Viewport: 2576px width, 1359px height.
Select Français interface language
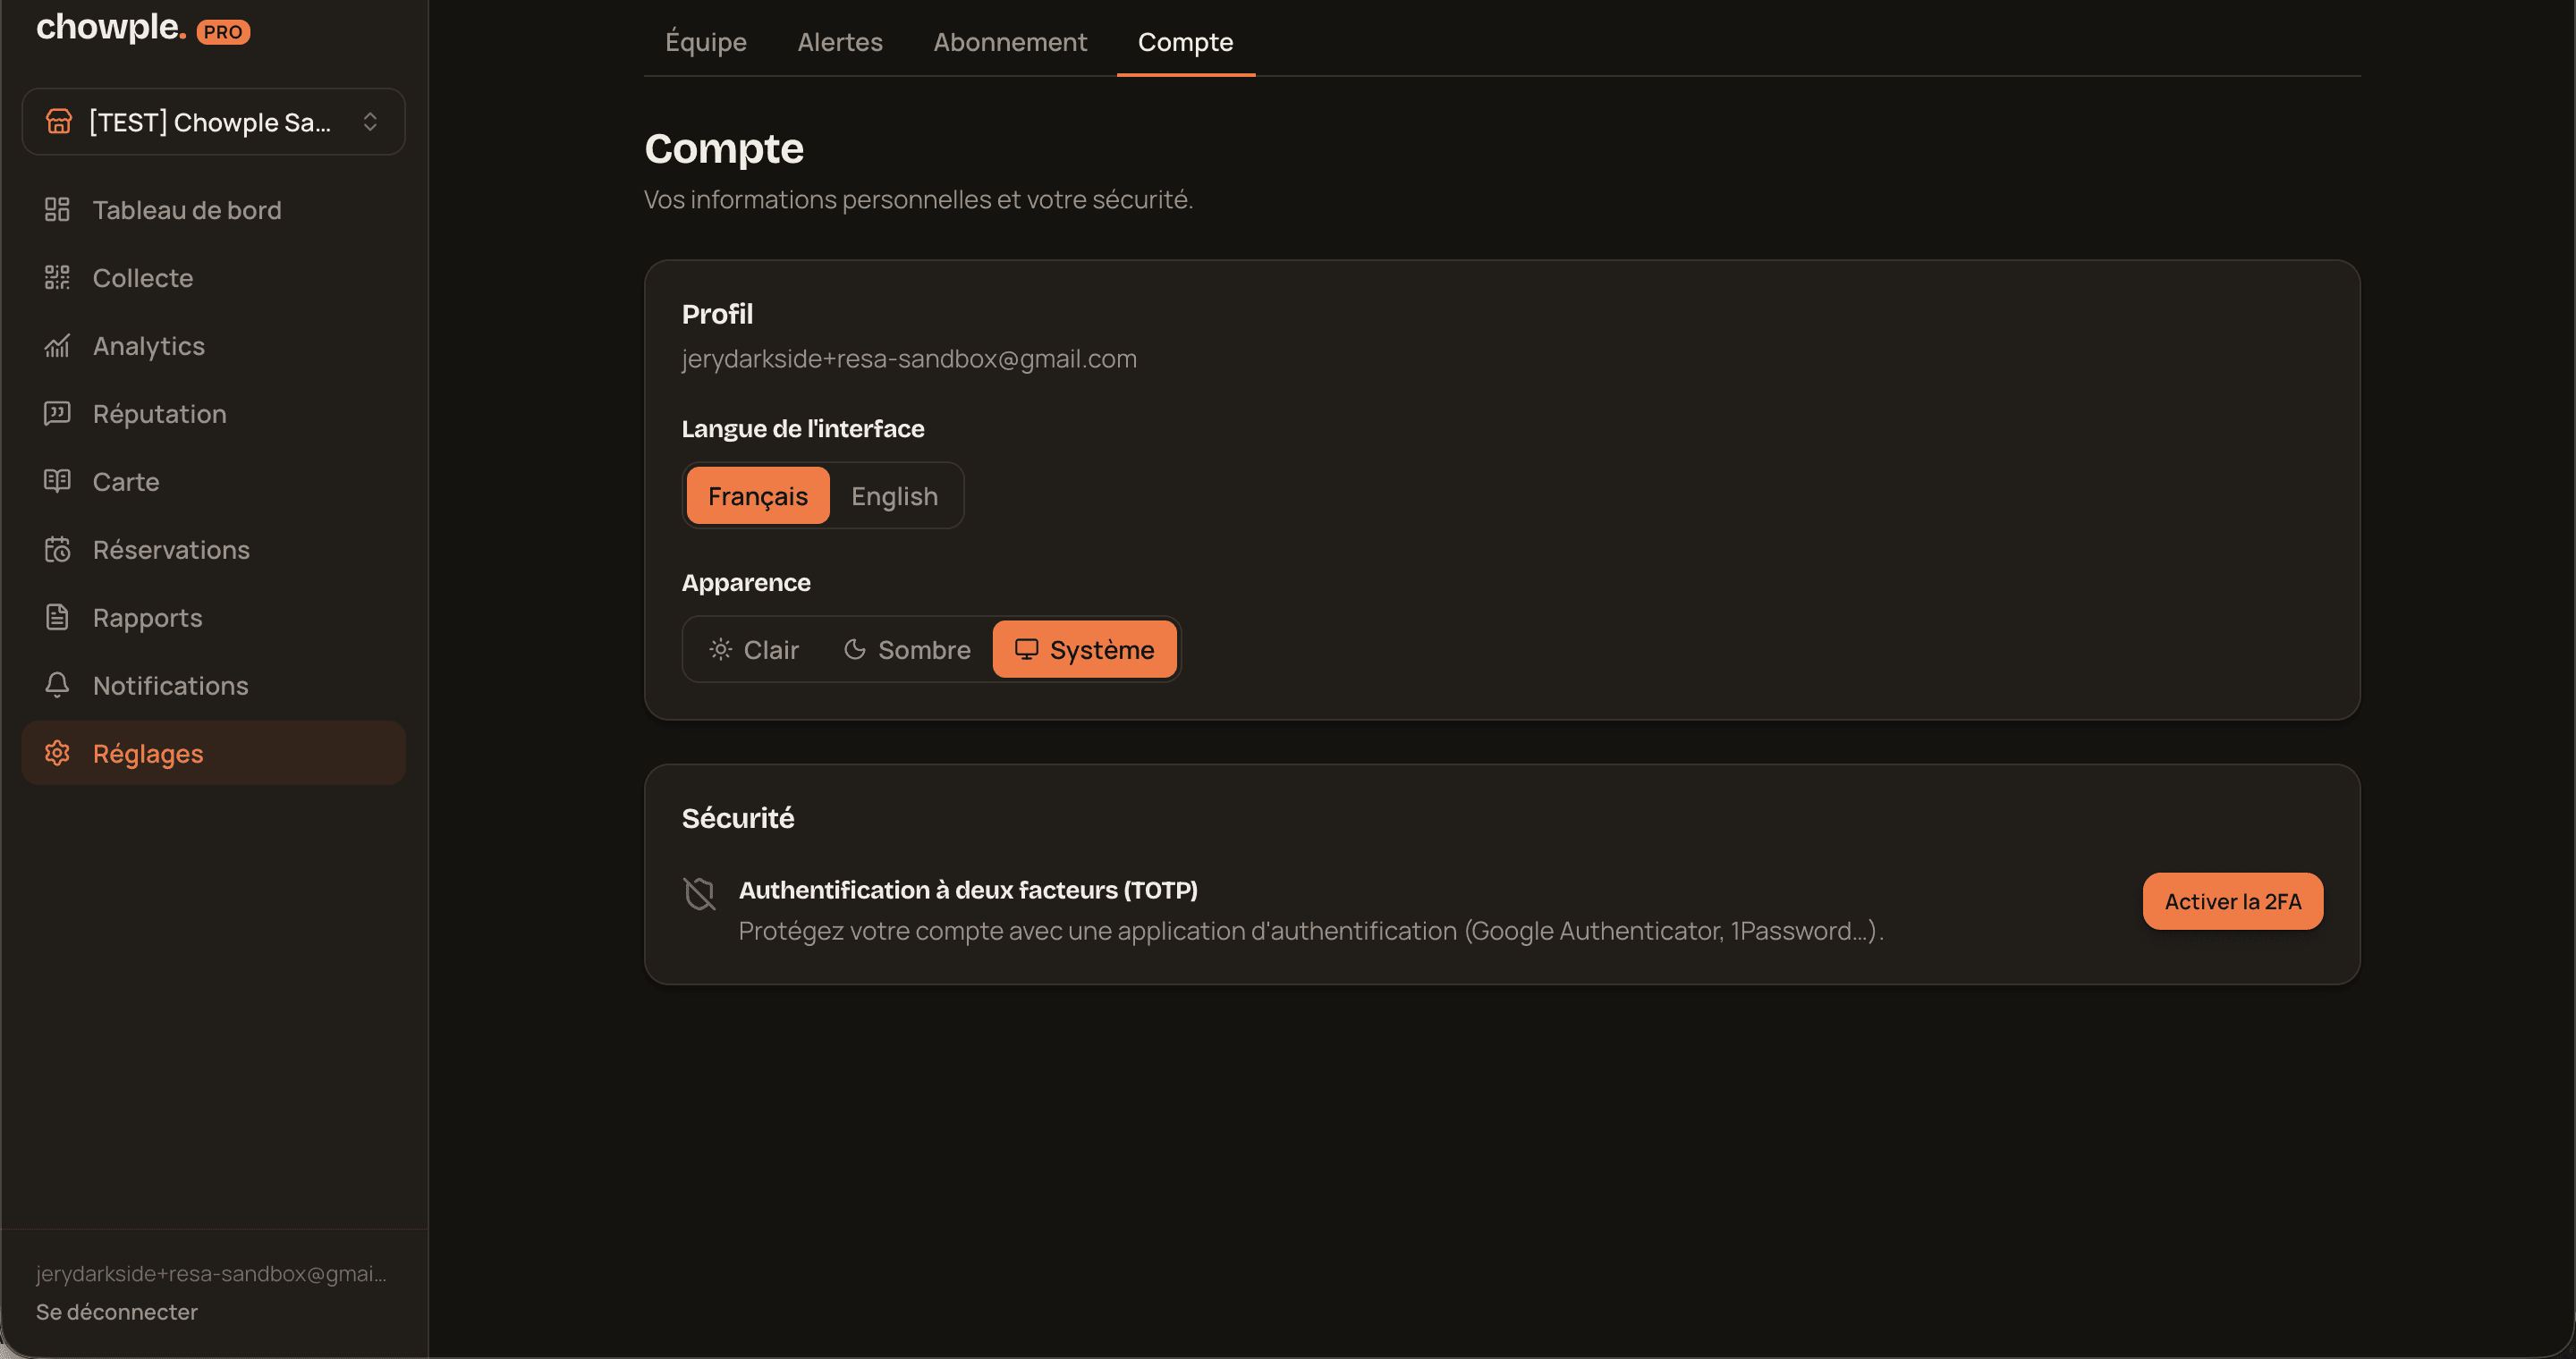pyautogui.click(x=758, y=495)
